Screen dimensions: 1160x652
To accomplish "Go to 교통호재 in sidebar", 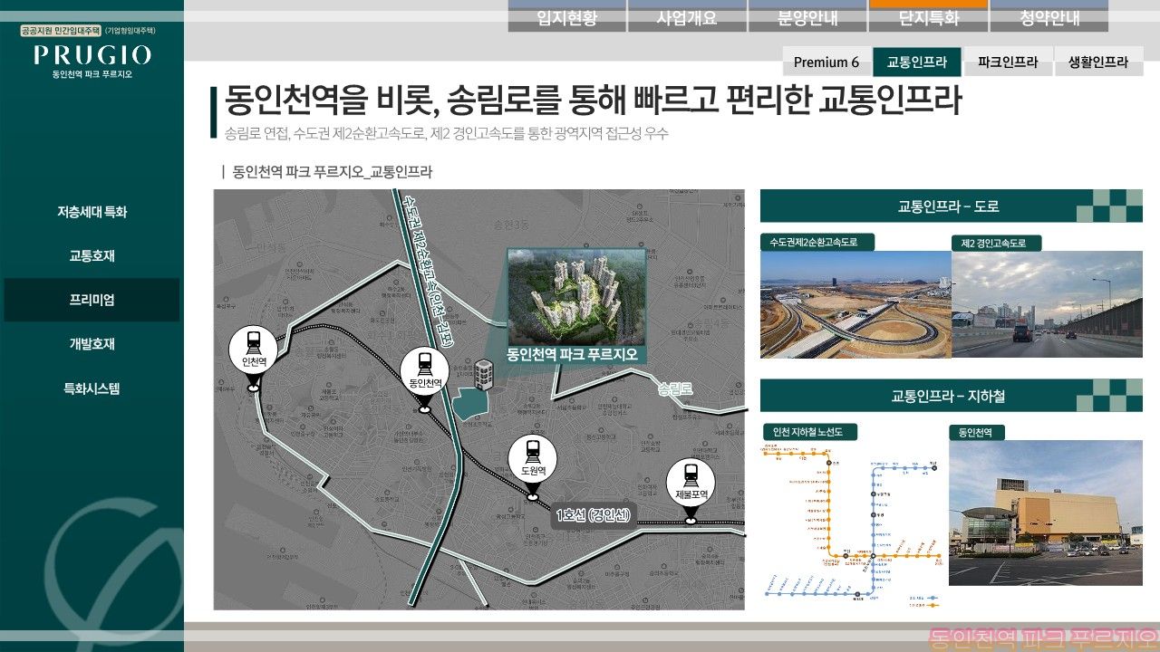I will tap(92, 256).
